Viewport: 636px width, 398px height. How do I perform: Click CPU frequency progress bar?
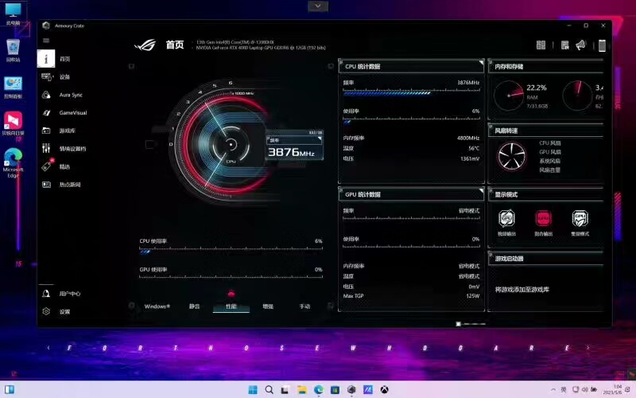(x=411, y=93)
